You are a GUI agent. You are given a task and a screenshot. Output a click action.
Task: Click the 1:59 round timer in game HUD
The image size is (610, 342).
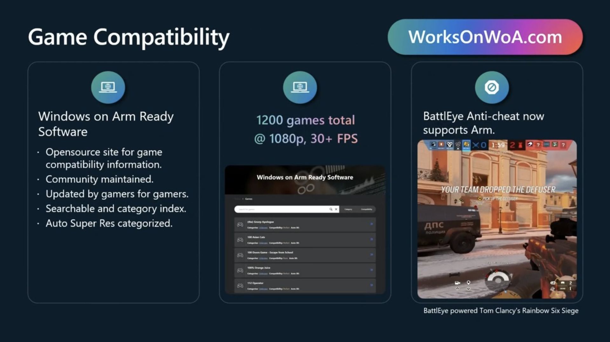coord(498,145)
